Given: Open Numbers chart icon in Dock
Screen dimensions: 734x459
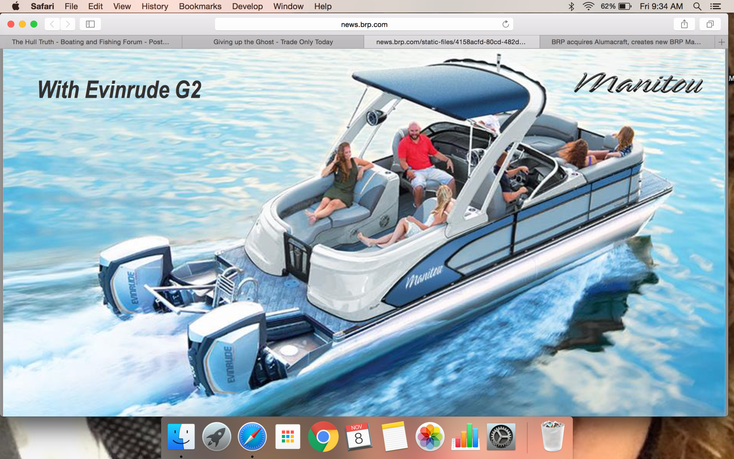Looking at the screenshot, I should (465, 437).
